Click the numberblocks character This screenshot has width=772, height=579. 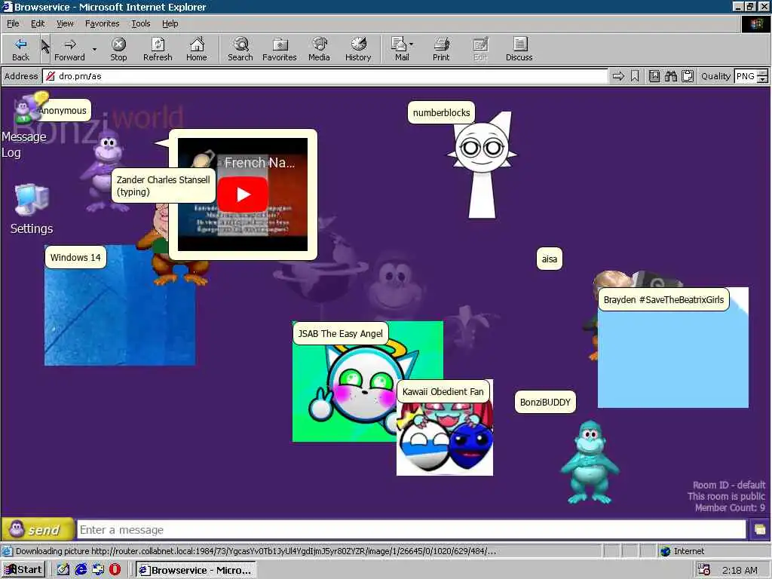482,165
